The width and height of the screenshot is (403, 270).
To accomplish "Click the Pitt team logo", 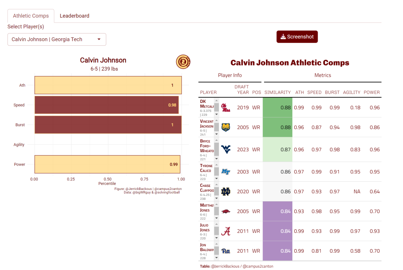I will point(226,251).
